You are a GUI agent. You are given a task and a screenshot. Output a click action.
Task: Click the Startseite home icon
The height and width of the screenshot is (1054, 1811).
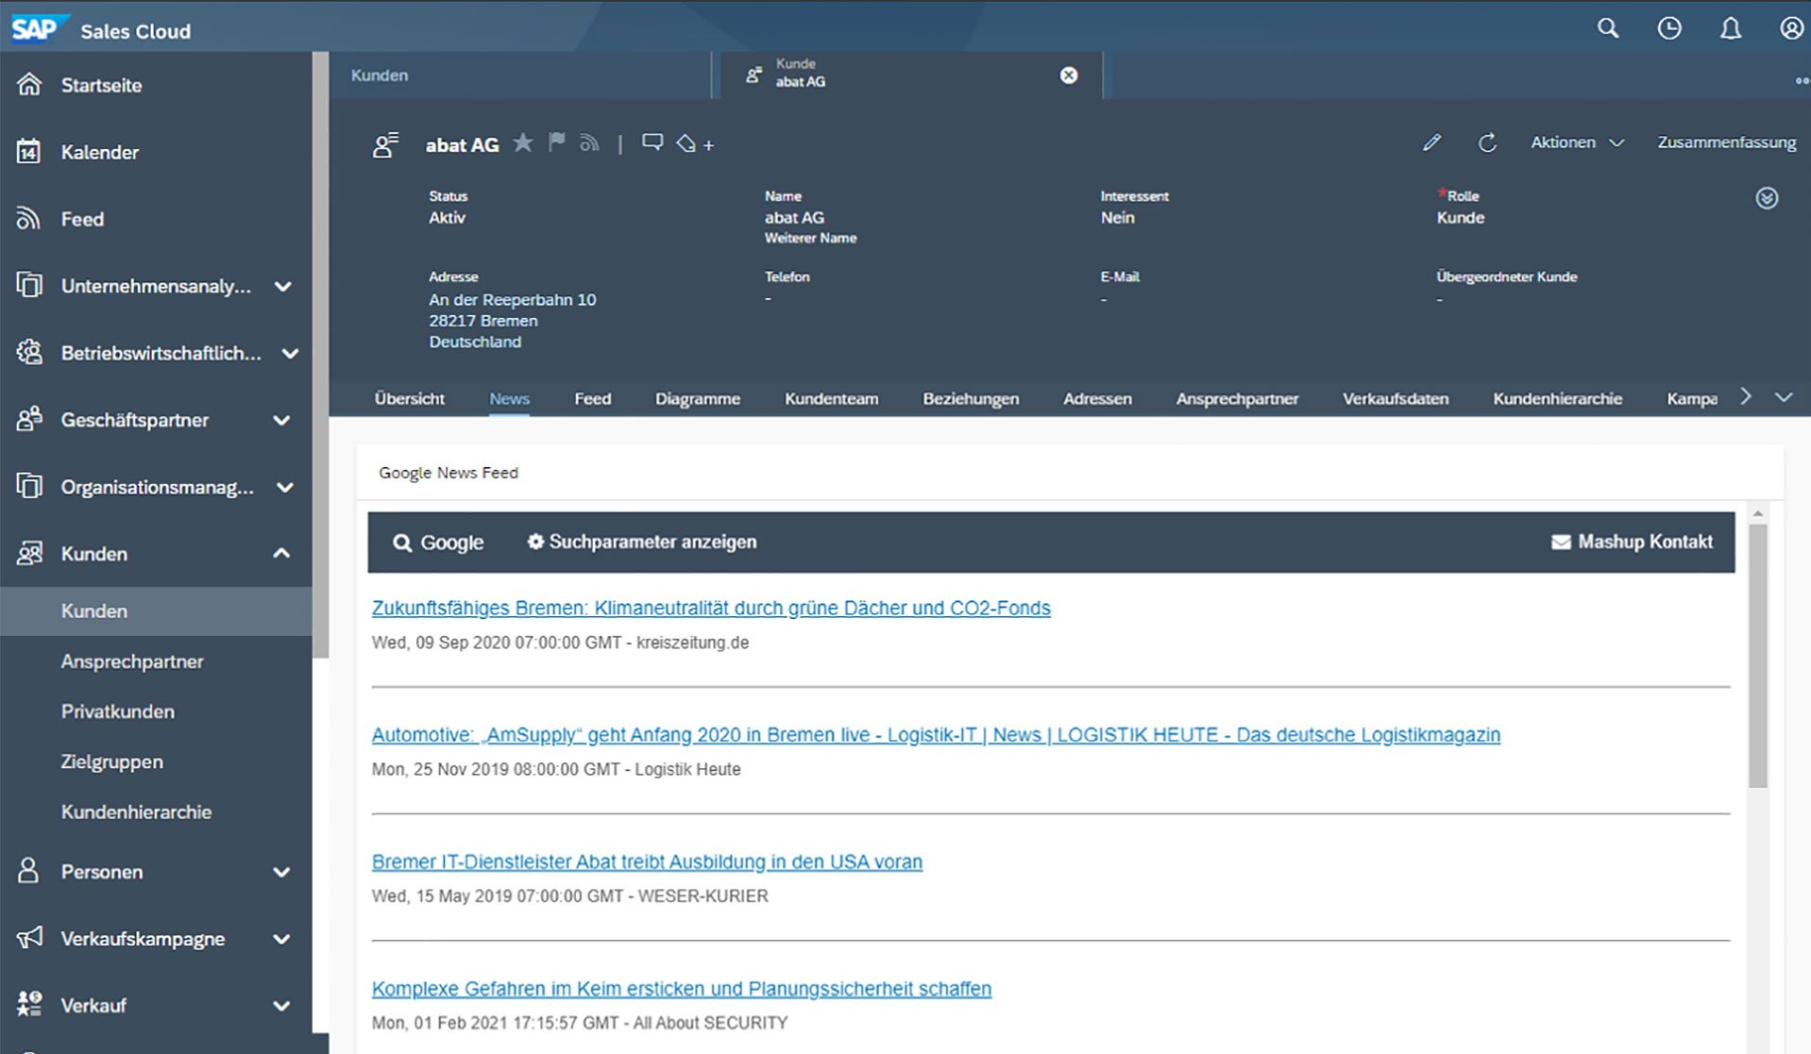pyautogui.click(x=29, y=85)
